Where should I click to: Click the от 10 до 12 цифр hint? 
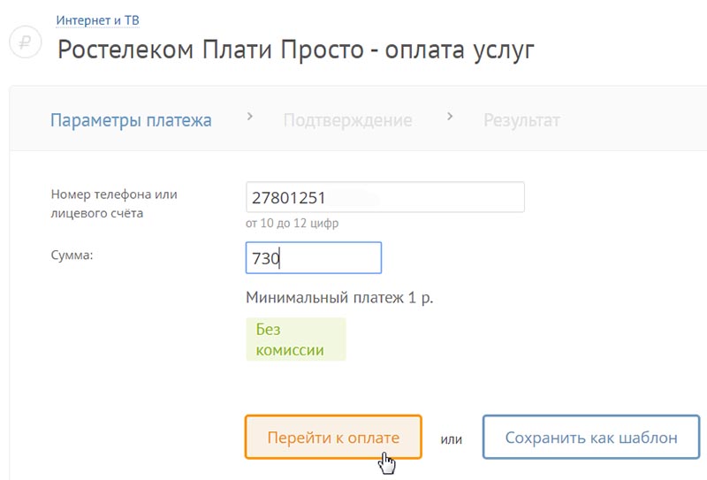coord(293,224)
